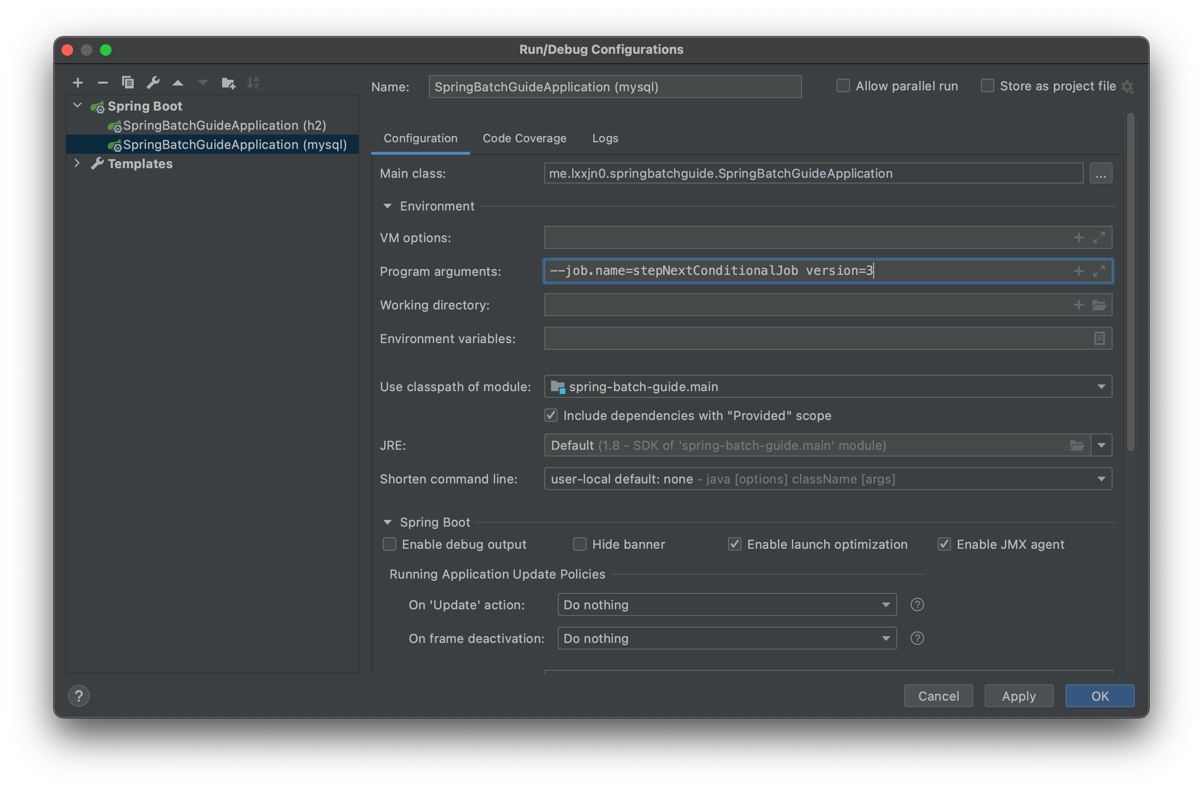The height and width of the screenshot is (789, 1203).
Task: Add a new run configuration
Action: pos(78,82)
